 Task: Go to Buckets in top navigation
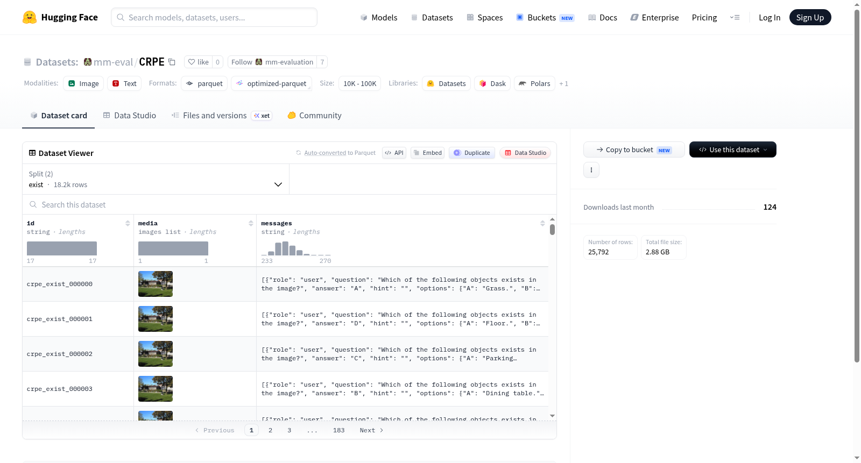click(545, 17)
